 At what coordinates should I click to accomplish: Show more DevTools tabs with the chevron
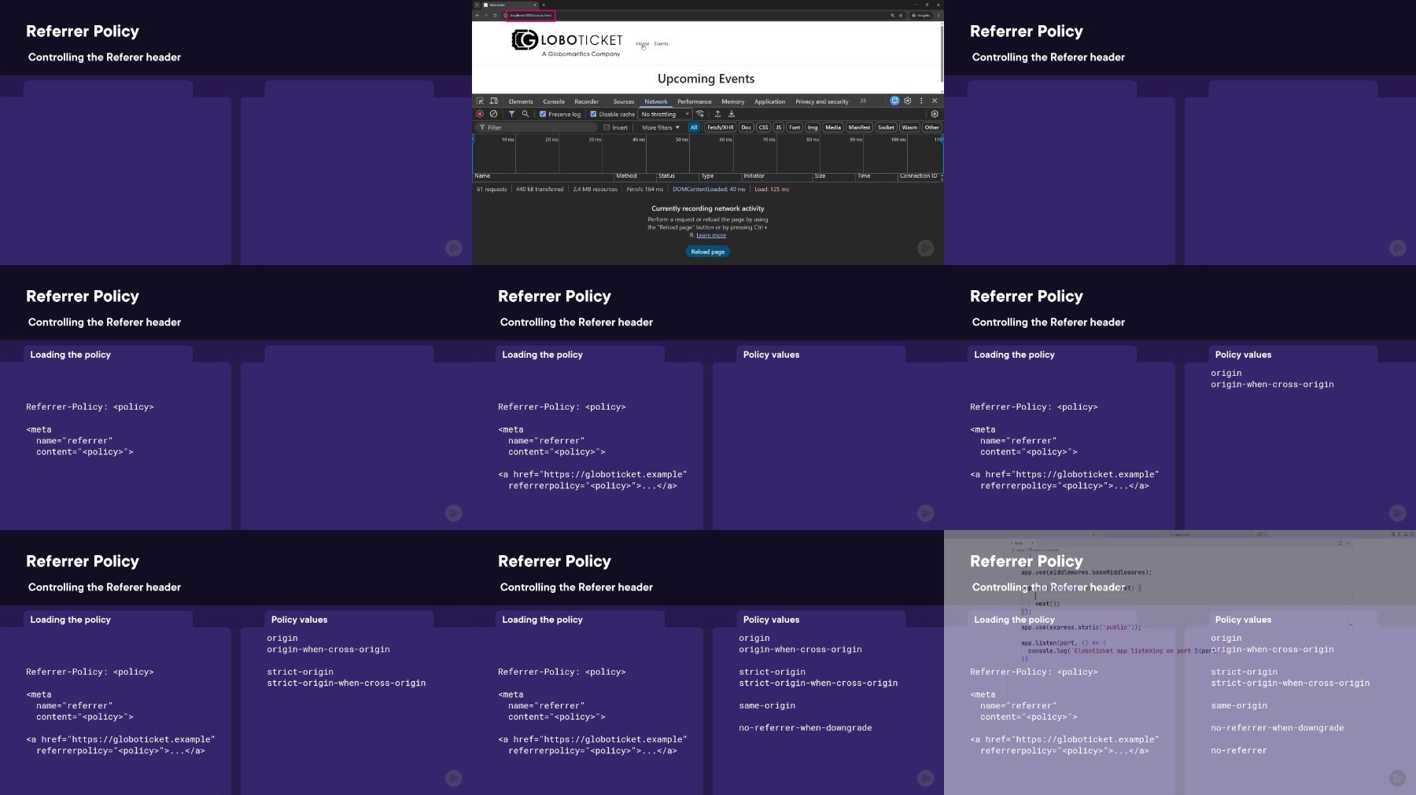[x=863, y=101]
